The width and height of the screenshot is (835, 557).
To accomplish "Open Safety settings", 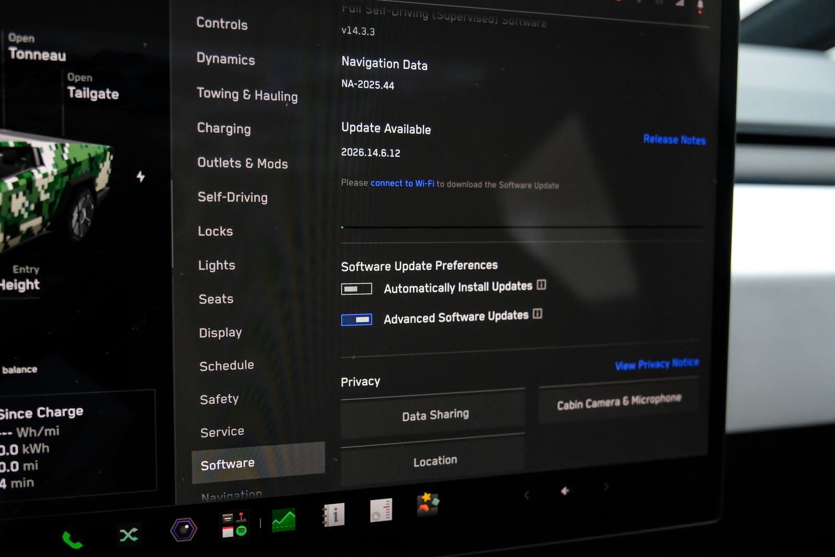I will (219, 399).
